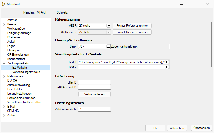The image size is (214, 133).
Task: Expand the Archiv tree node
Action: (x=4, y=115)
